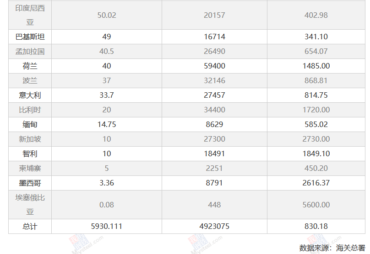Select the 荷兰 row label

[30, 66]
